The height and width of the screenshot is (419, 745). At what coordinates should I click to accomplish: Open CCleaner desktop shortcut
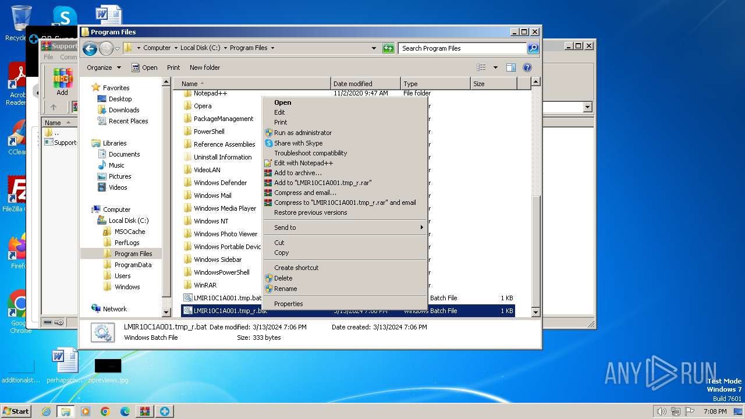(17, 137)
